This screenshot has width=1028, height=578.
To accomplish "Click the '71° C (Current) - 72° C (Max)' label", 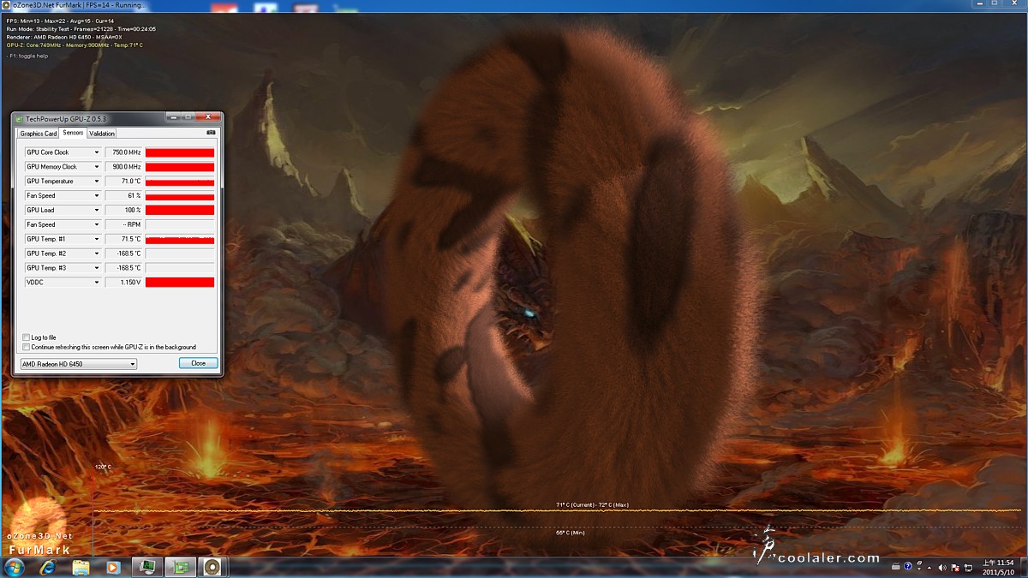I will click(592, 505).
